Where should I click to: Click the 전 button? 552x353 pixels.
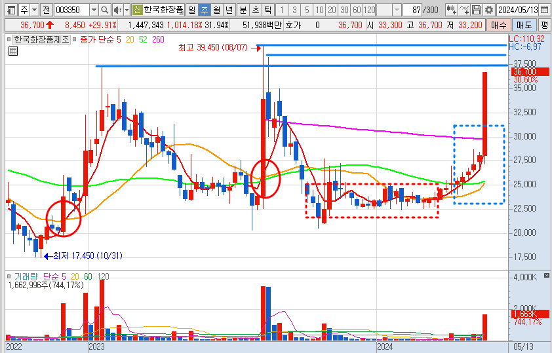click(46, 10)
